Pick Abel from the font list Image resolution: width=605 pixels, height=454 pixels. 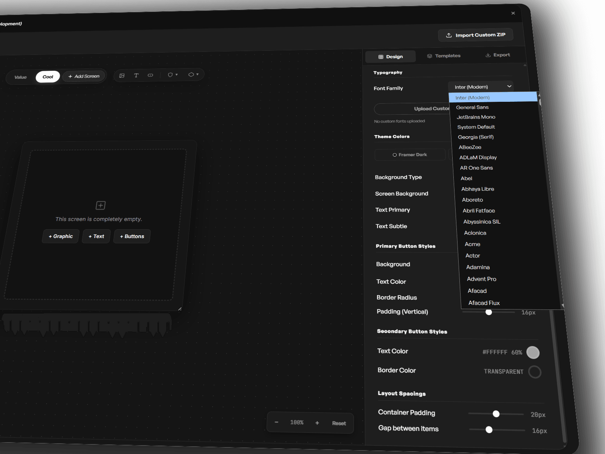(x=466, y=178)
